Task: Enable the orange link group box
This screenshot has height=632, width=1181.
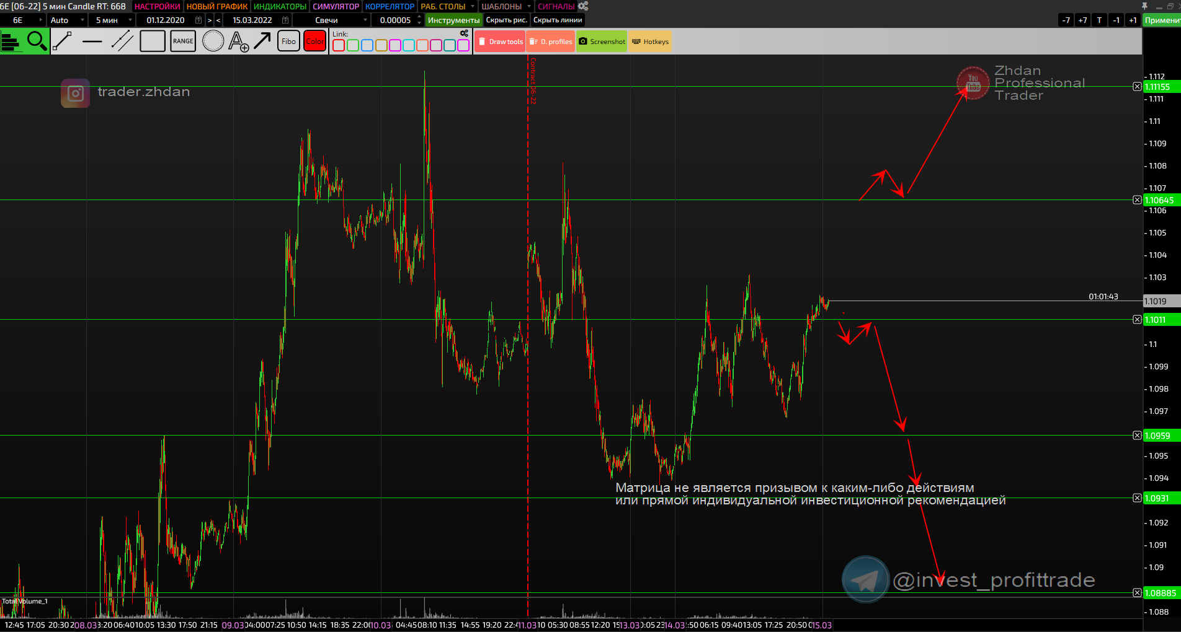Action: 422,45
